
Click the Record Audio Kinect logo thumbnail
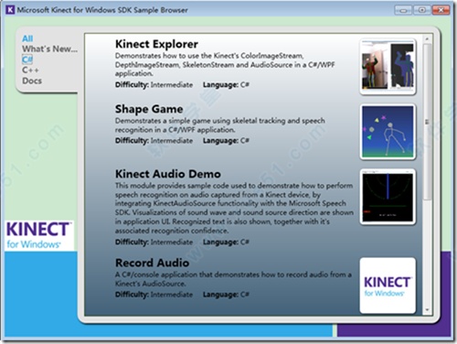point(388,285)
